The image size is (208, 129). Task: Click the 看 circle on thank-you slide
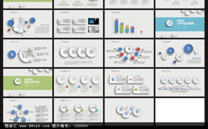pyautogui.click(x=137, y=112)
